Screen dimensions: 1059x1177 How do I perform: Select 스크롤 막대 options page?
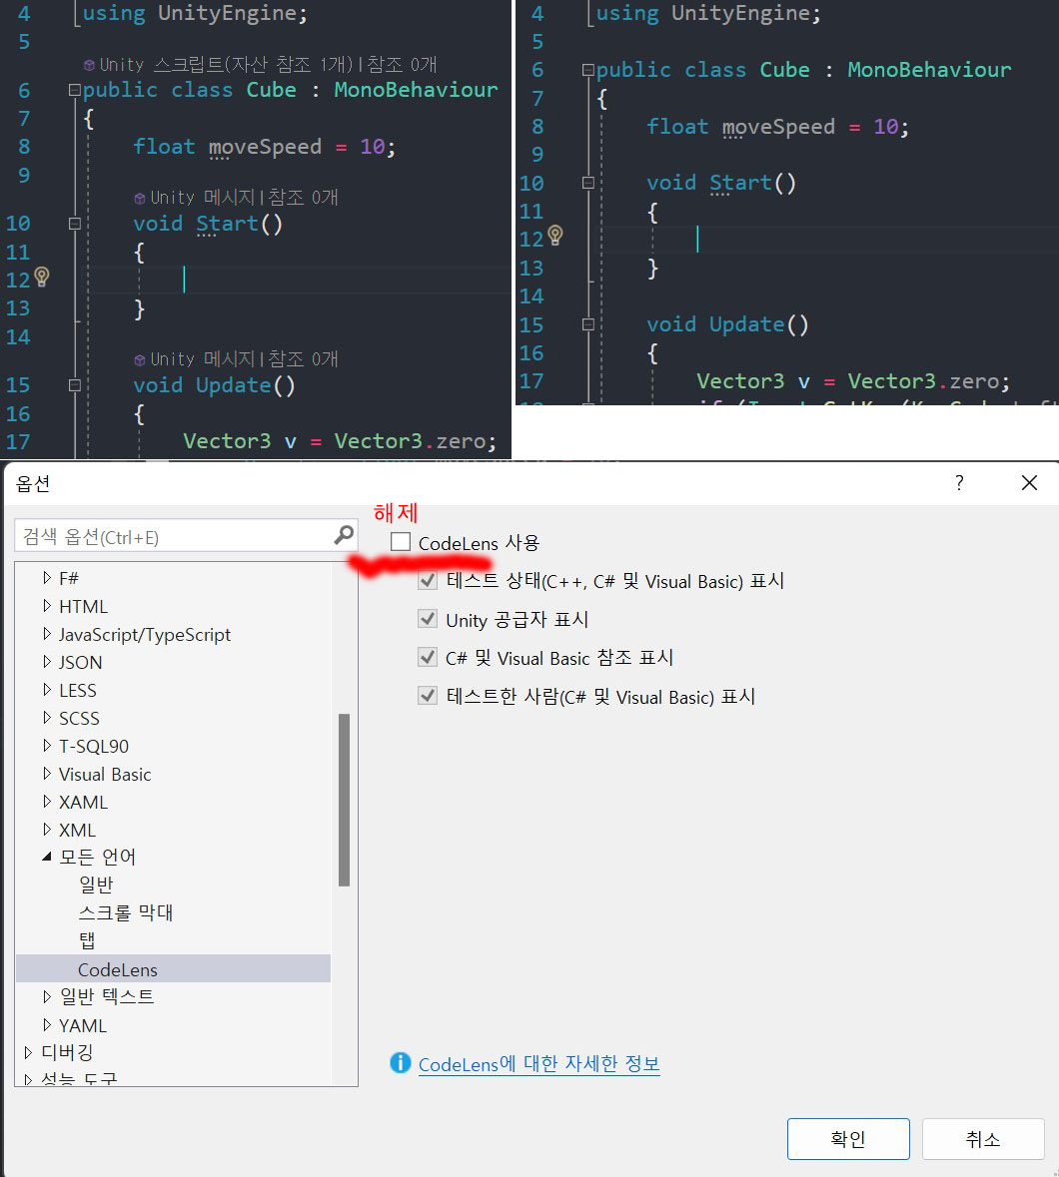[x=126, y=912]
